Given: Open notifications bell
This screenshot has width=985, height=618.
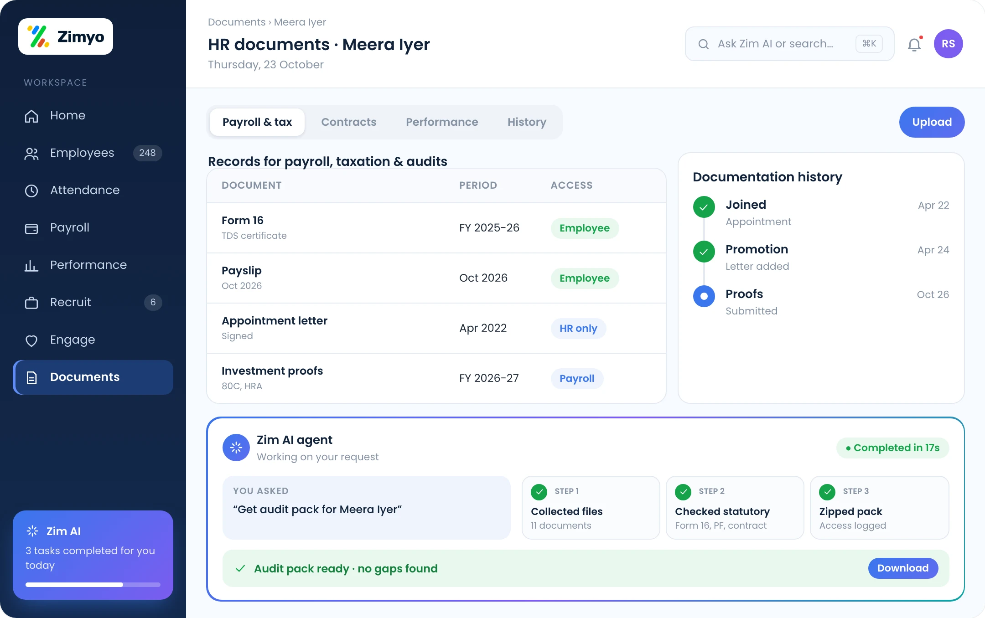Looking at the screenshot, I should click(x=914, y=44).
